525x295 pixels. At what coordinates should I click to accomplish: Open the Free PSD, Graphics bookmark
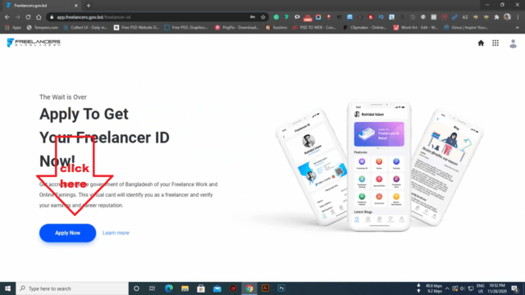coord(186,27)
